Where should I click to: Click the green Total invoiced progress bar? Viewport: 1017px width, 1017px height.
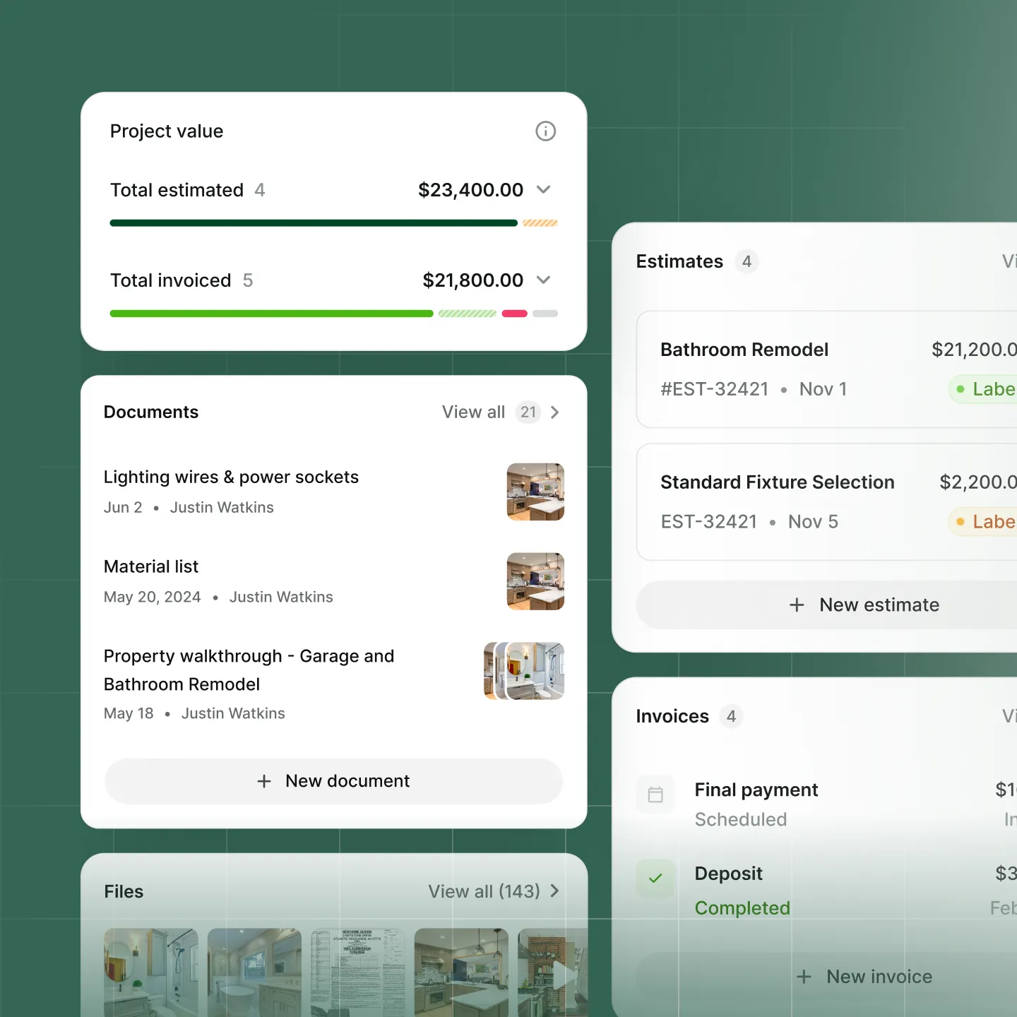271,314
